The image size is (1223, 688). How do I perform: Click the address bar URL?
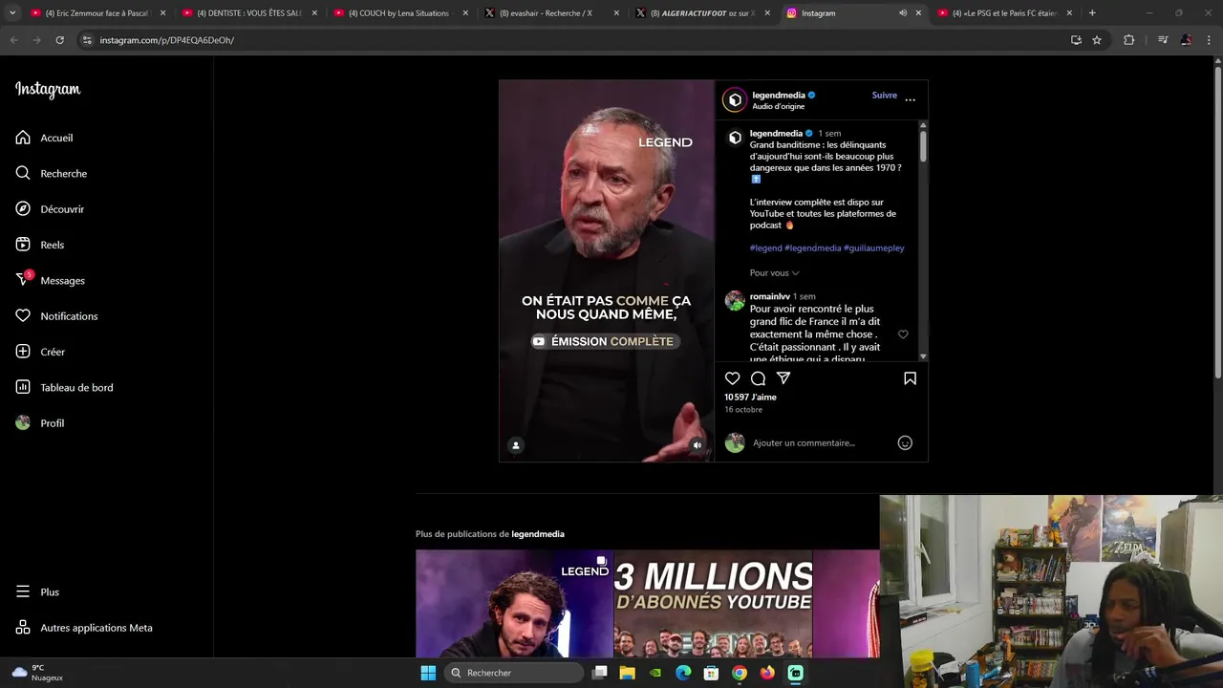[167, 40]
